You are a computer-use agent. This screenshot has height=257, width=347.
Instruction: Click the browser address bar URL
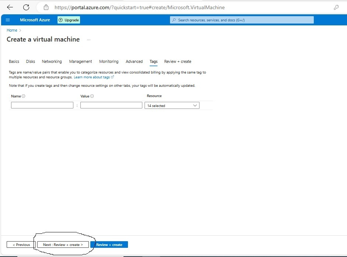tap(139, 7)
